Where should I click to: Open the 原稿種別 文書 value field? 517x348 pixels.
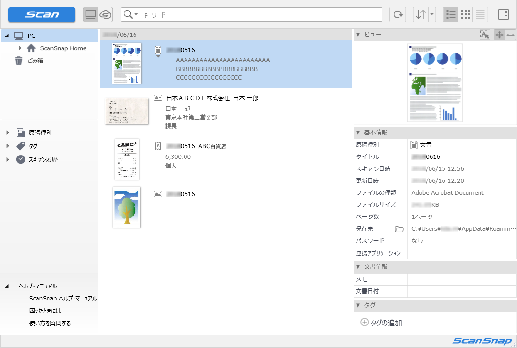[x=462, y=144]
